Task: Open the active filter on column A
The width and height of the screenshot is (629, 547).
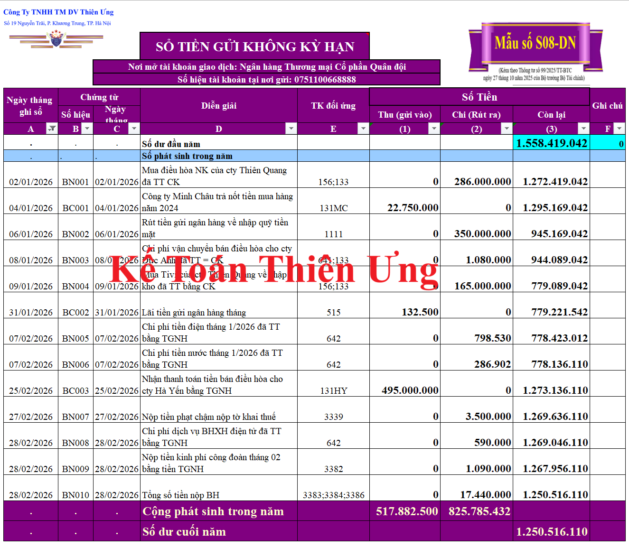Action: [x=52, y=129]
